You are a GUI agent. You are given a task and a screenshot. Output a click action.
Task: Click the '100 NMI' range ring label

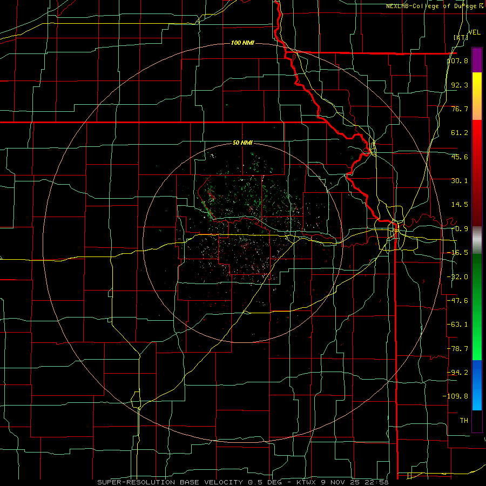tap(242, 43)
